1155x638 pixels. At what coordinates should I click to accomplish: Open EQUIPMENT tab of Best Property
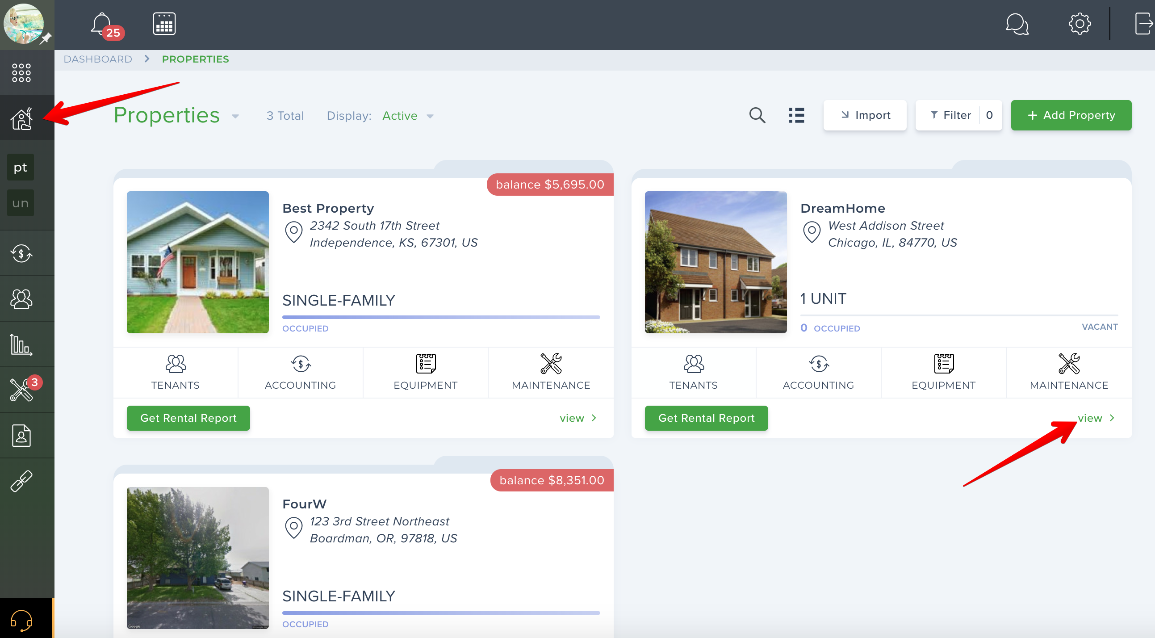click(x=426, y=373)
